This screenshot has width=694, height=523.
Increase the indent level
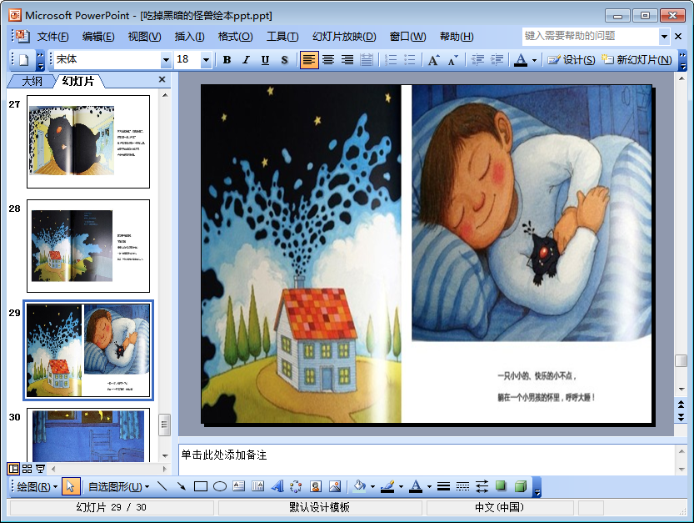coord(497,60)
